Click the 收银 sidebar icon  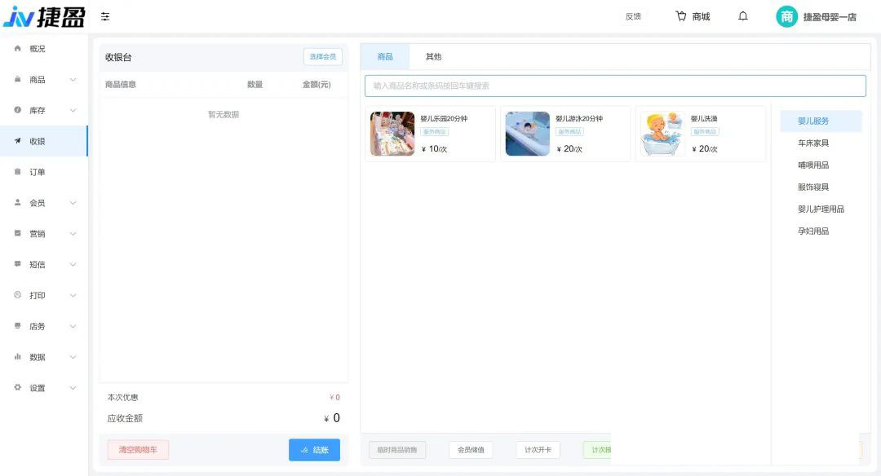[x=17, y=141]
